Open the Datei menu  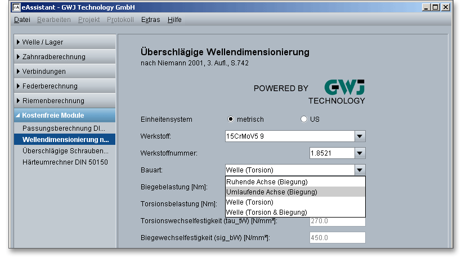(x=22, y=20)
